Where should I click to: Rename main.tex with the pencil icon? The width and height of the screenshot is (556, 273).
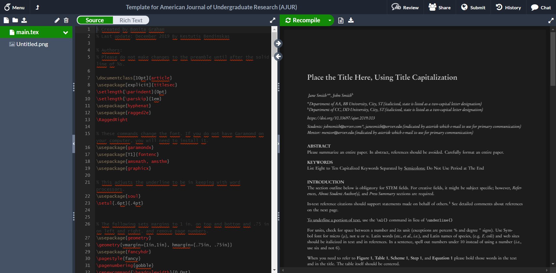point(57,20)
